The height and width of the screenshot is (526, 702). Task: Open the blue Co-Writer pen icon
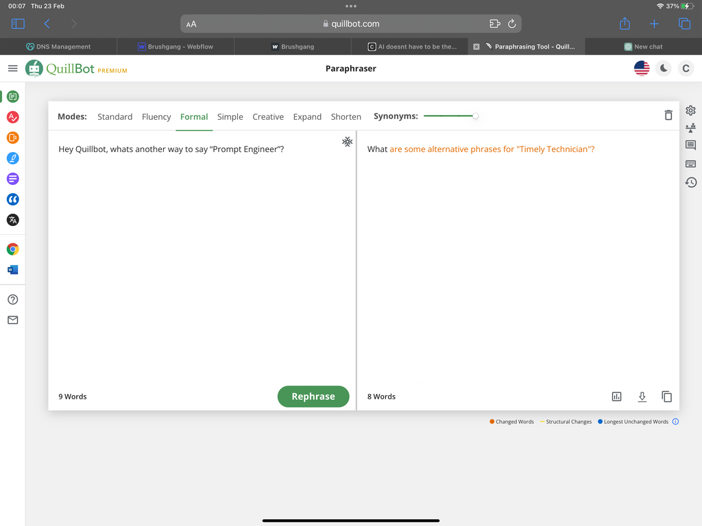click(13, 158)
